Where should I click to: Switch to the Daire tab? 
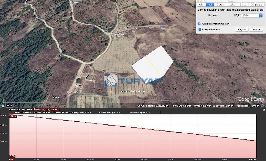[232, 4]
